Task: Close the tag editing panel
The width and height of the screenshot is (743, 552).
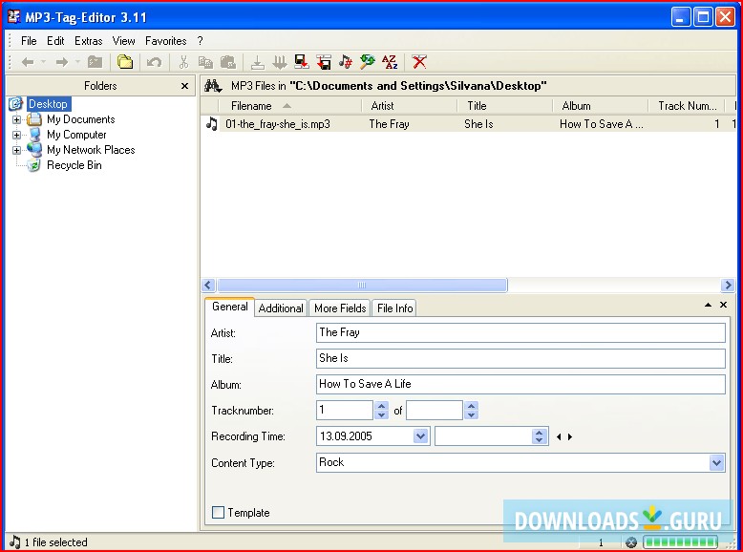Action: [723, 305]
